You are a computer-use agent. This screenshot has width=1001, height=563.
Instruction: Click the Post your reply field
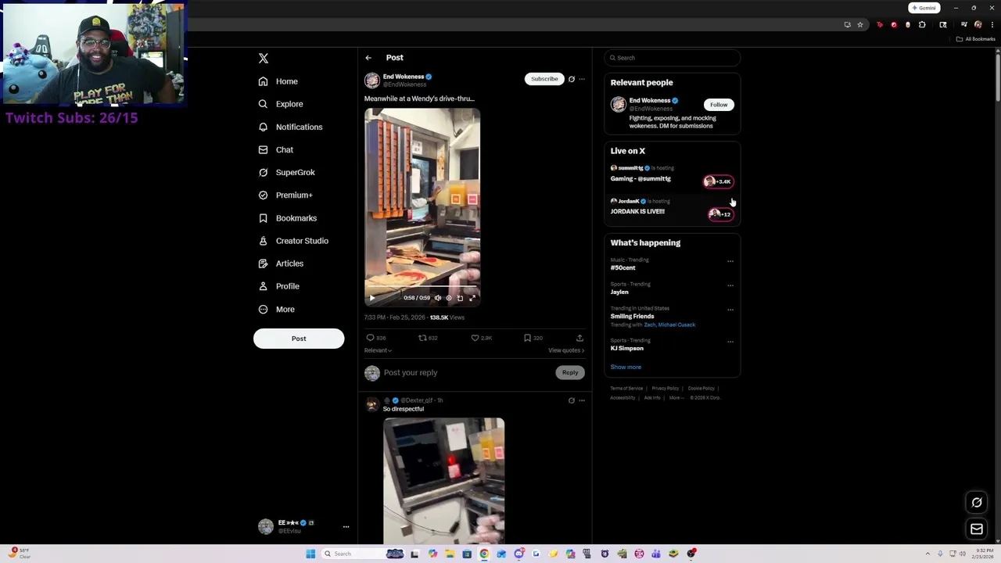coord(465,373)
